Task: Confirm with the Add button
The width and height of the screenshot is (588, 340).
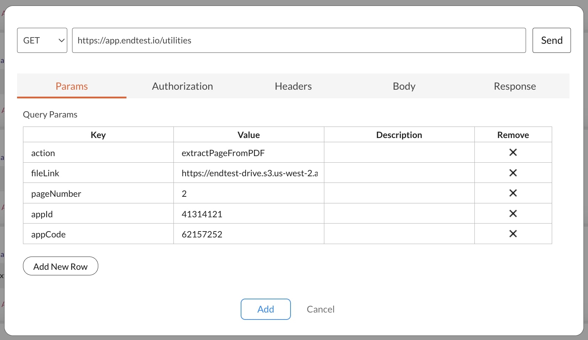Action: click(265, 309)
